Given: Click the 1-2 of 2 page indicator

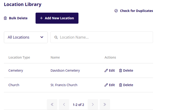Looking at the screenshot, I should [78, 104].
